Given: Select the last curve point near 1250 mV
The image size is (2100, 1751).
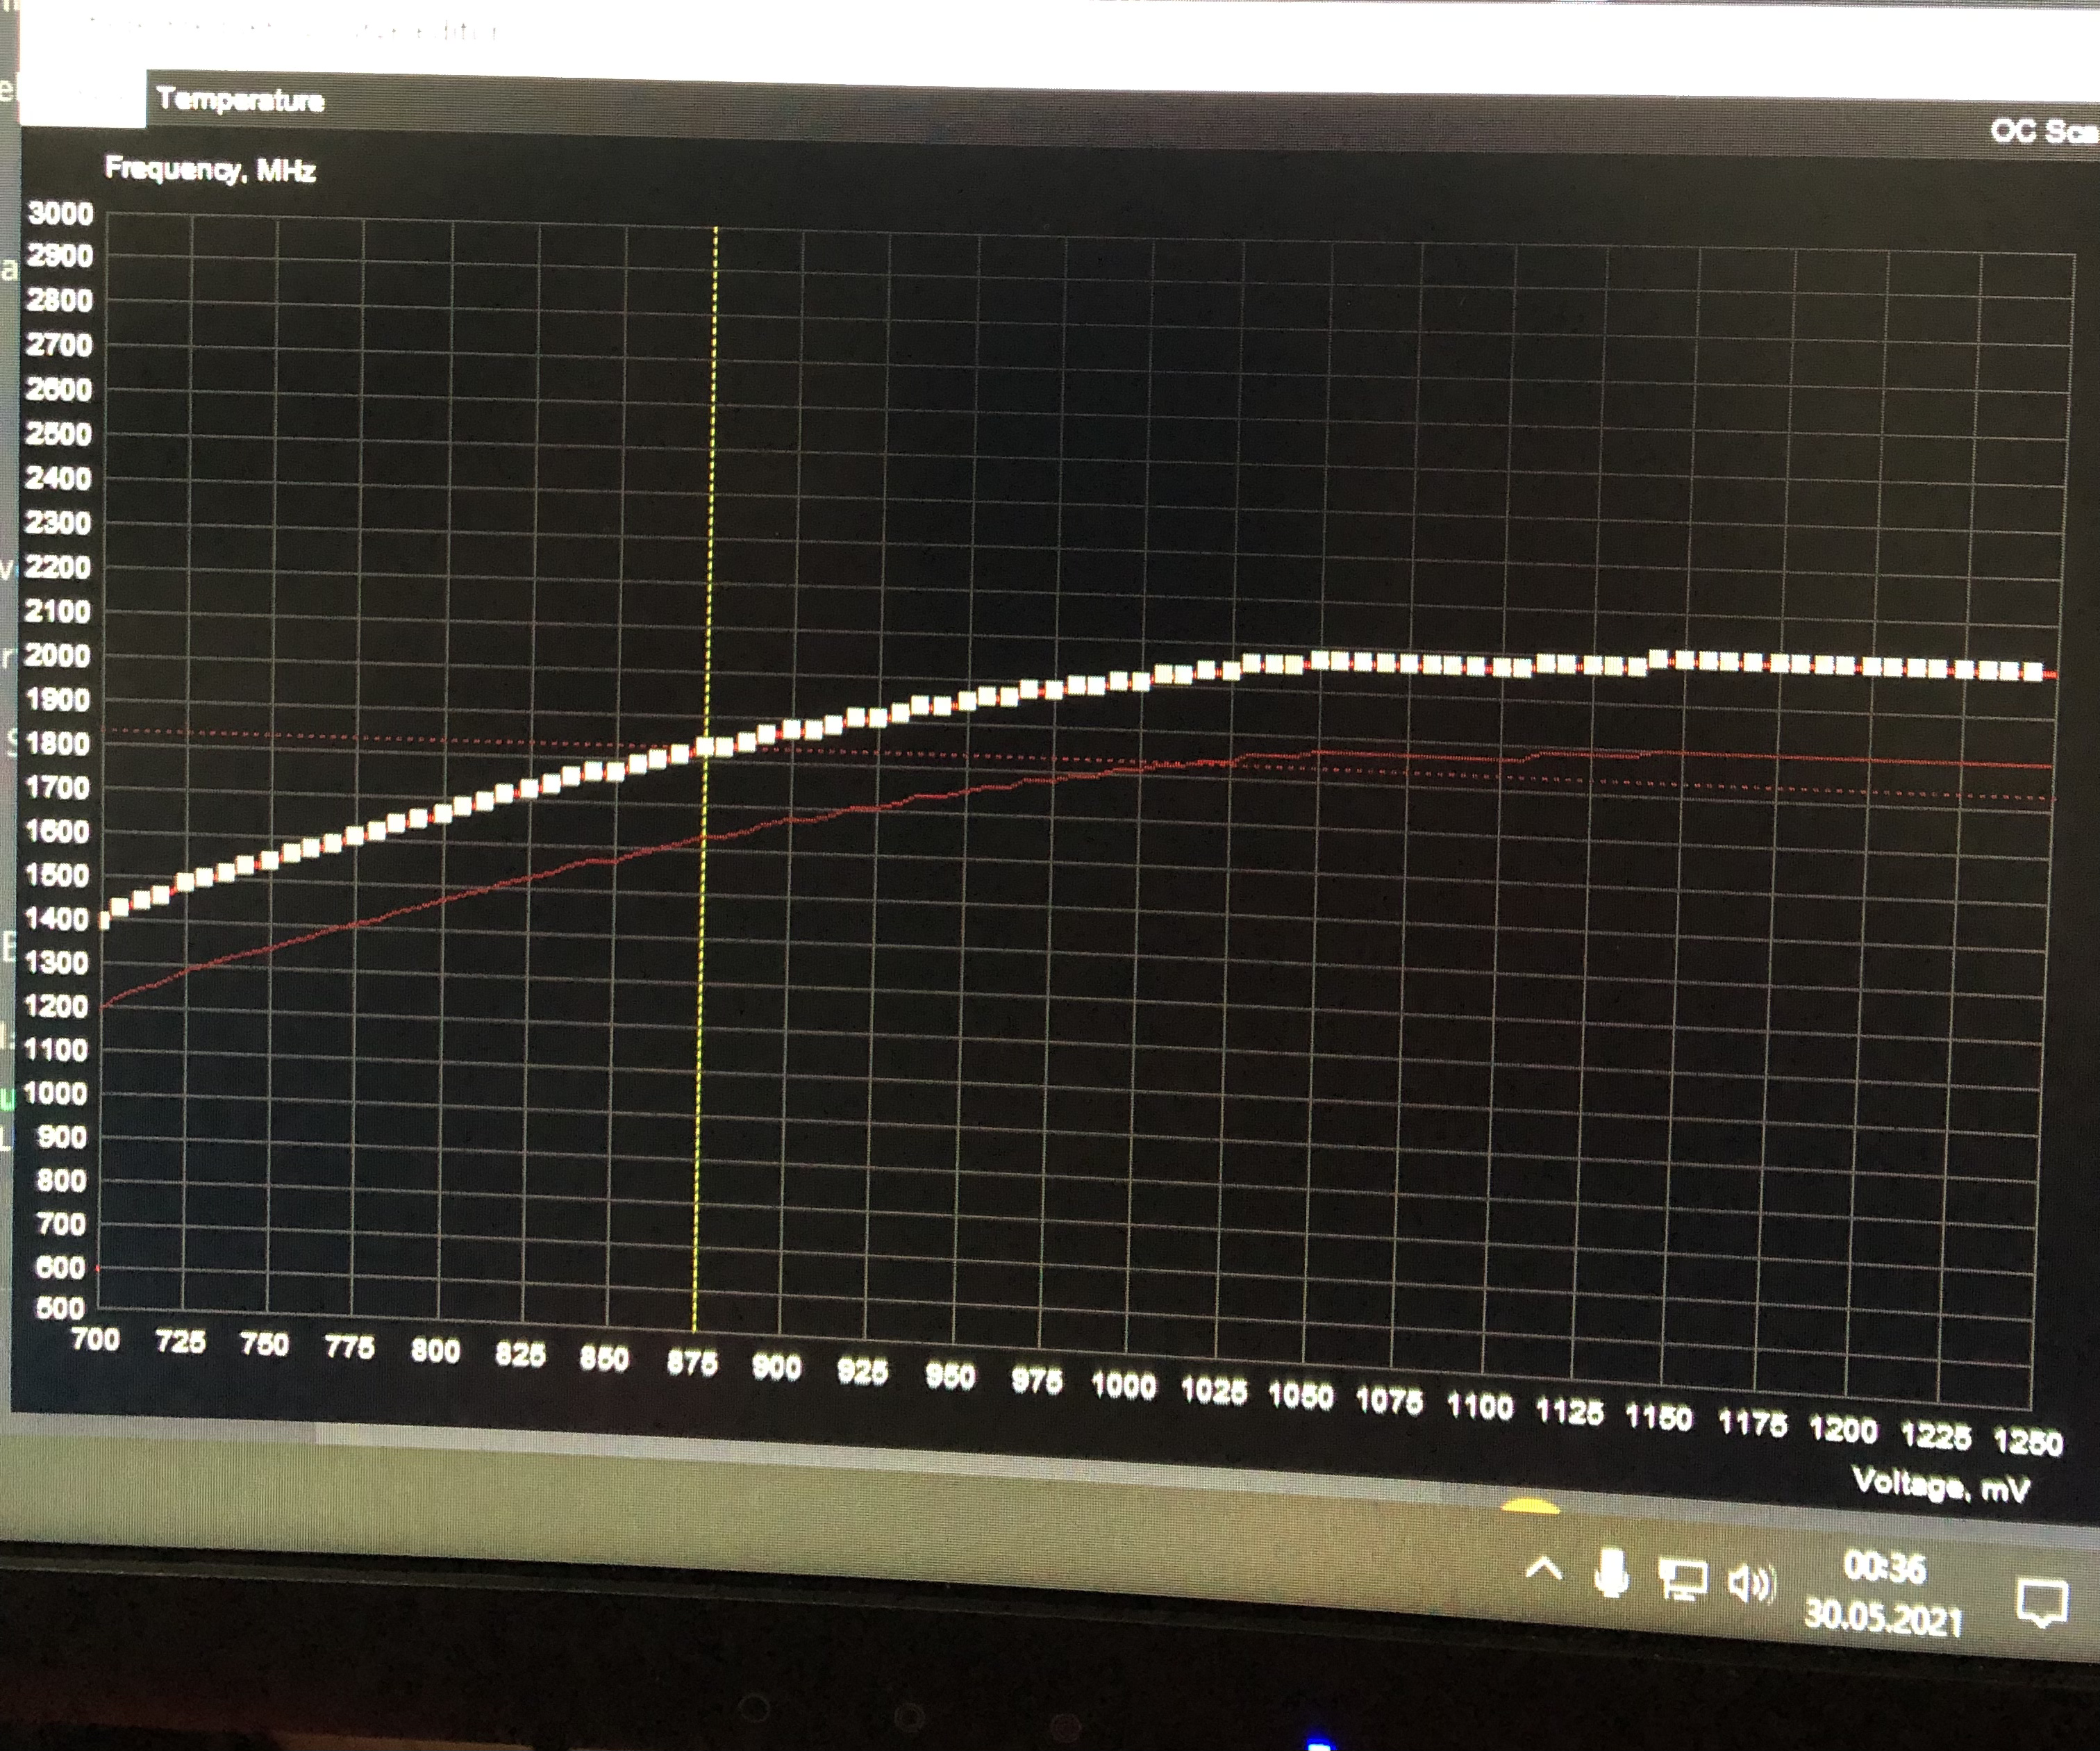Looking at the screenshot, I should click(2034, 672).
